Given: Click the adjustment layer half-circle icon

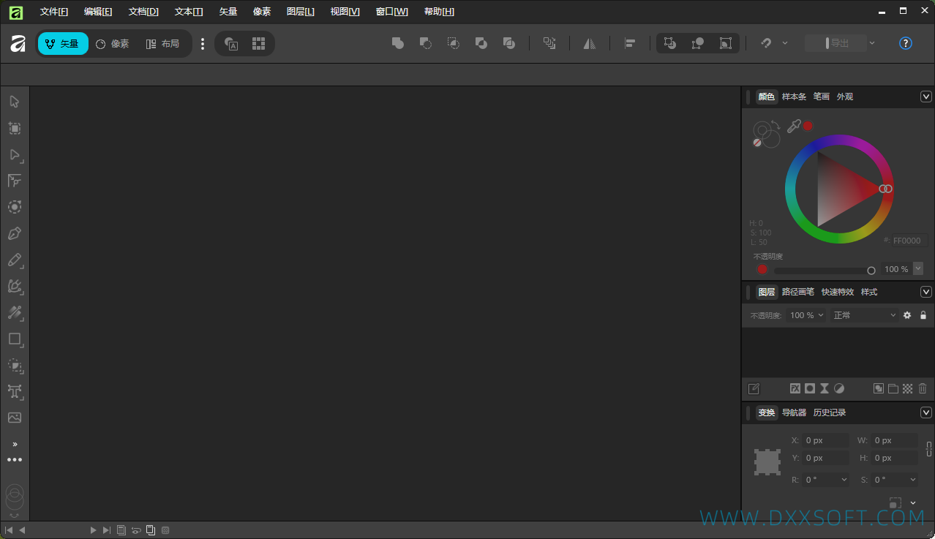Looking at the screenshot, I should [x=839, y=388].
